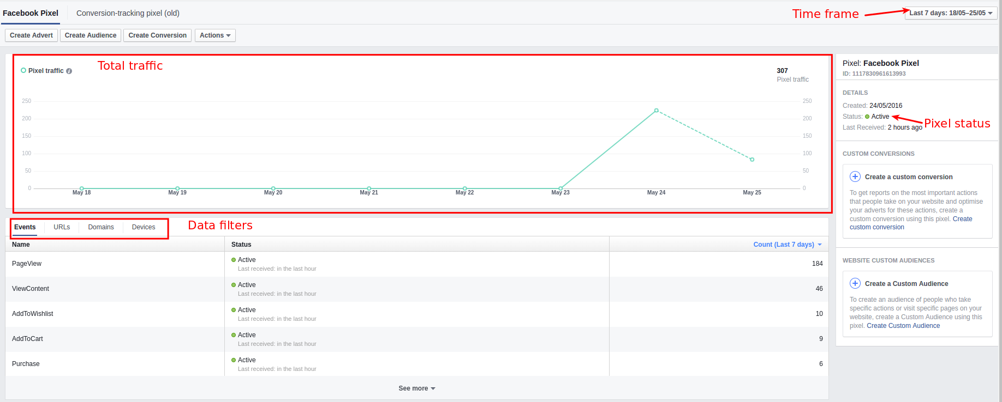Select the Domains filter tab
This screenshot has height=402, width=1002.
tap(101, 227)
